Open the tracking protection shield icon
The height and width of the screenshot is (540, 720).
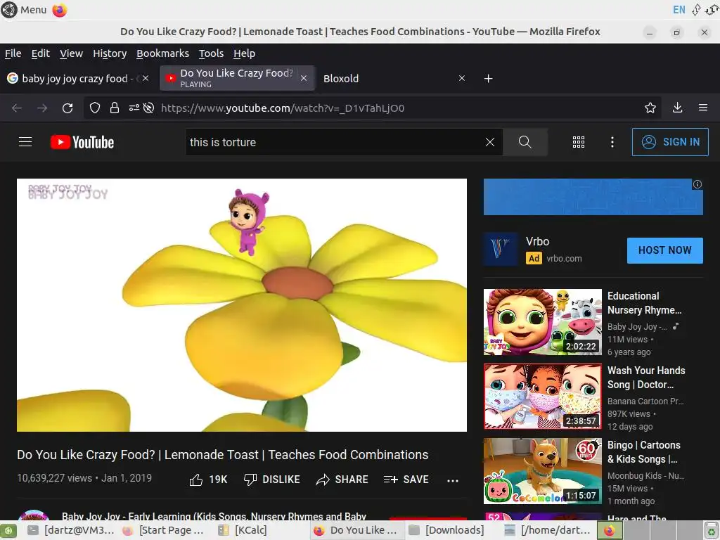point(95,108)
